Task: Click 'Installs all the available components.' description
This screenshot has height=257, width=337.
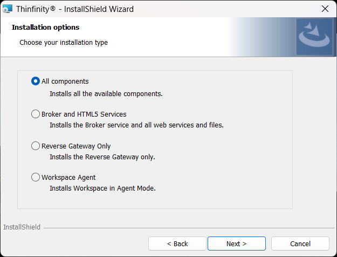Action: pos(106,94)
